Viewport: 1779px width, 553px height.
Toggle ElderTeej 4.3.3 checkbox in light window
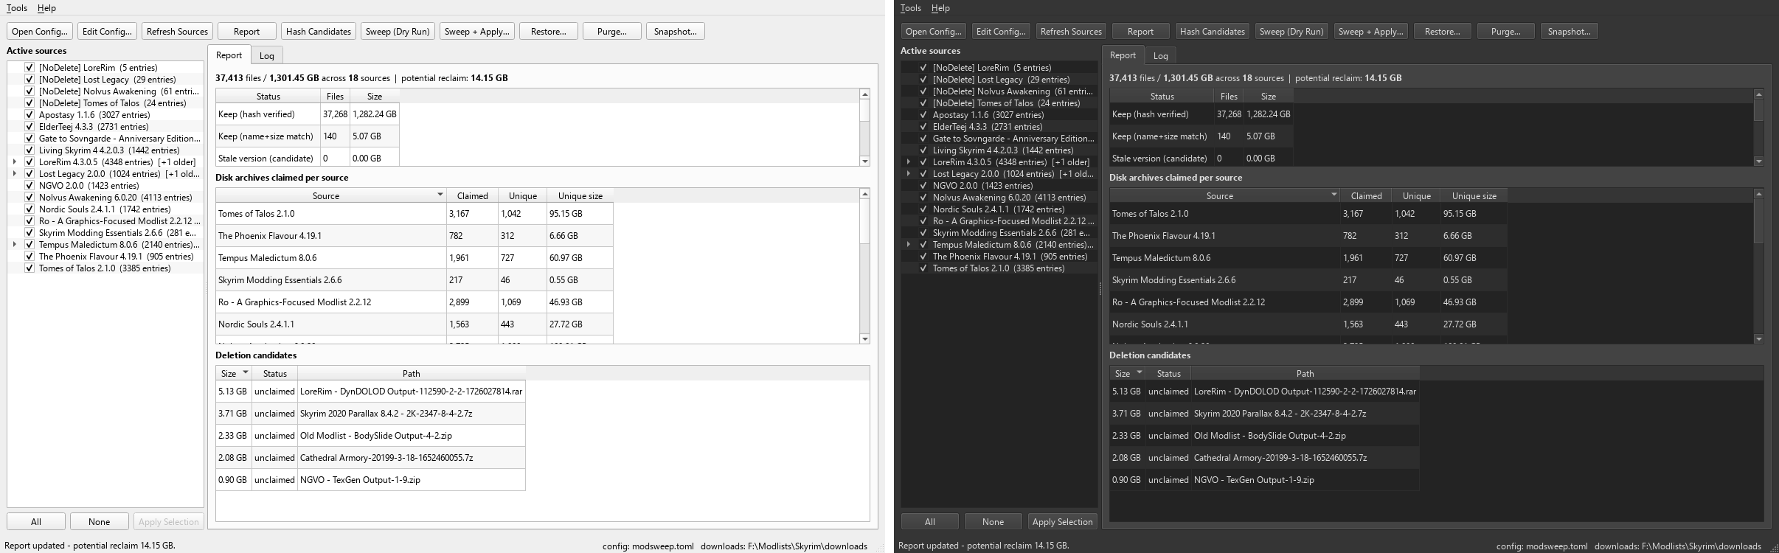click(30, 127)
